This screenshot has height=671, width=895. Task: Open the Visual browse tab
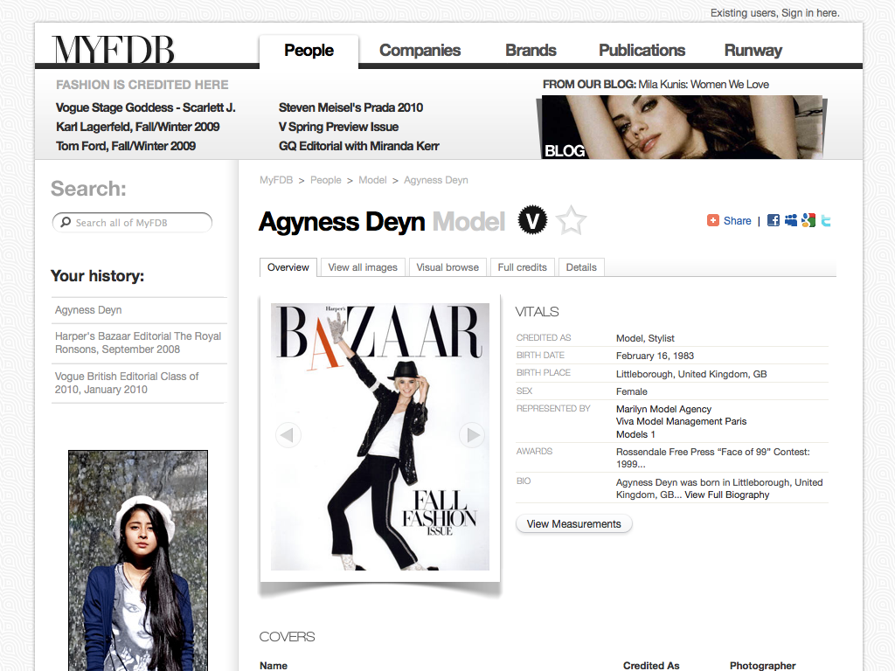(x=447, y=267)
